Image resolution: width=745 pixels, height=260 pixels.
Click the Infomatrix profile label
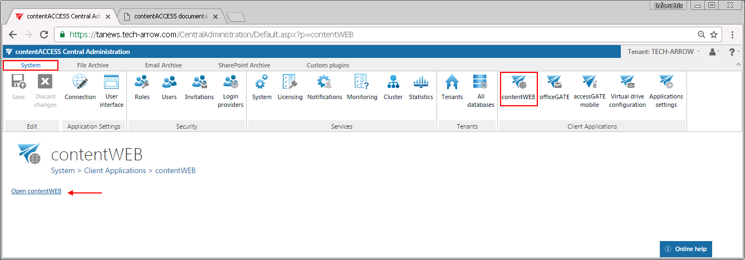(x=667, y=5)
